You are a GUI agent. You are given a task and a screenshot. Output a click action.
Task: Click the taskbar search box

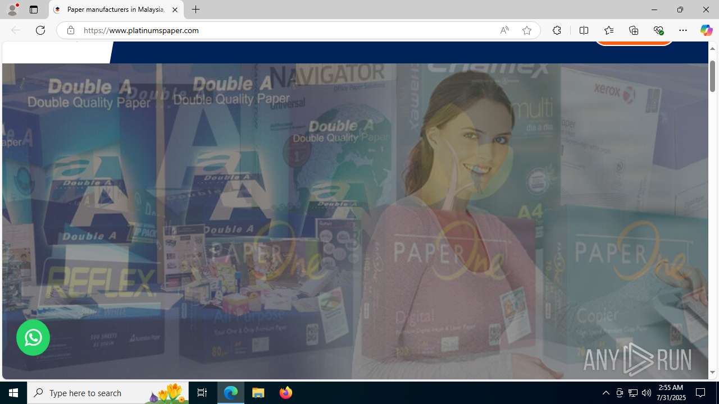tap(108, 393)
